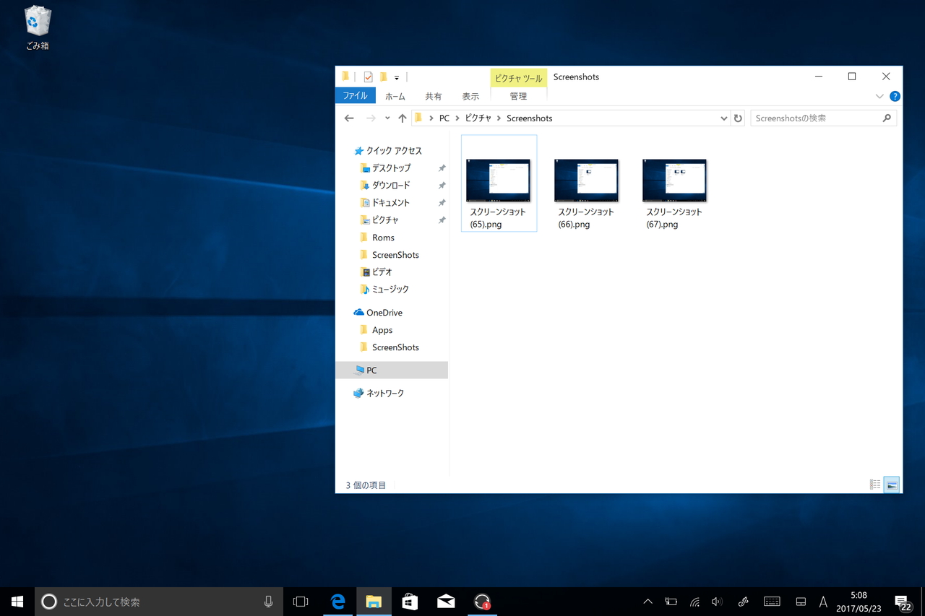Click the volume icon in the system tray
Viewport: 925px width, 616px height.
pyautogui.click(x=716, y=601)
